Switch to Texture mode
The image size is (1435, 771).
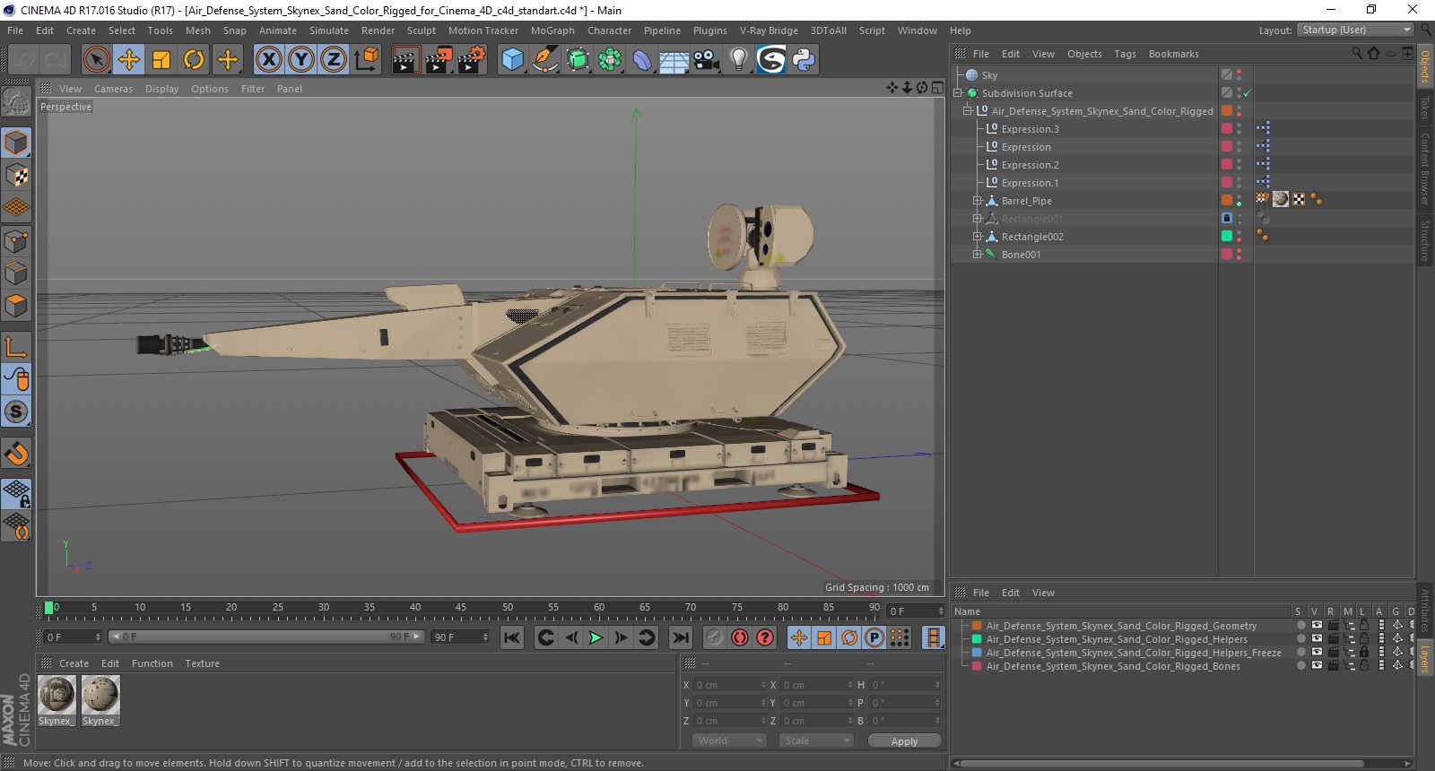pos(16,176)
